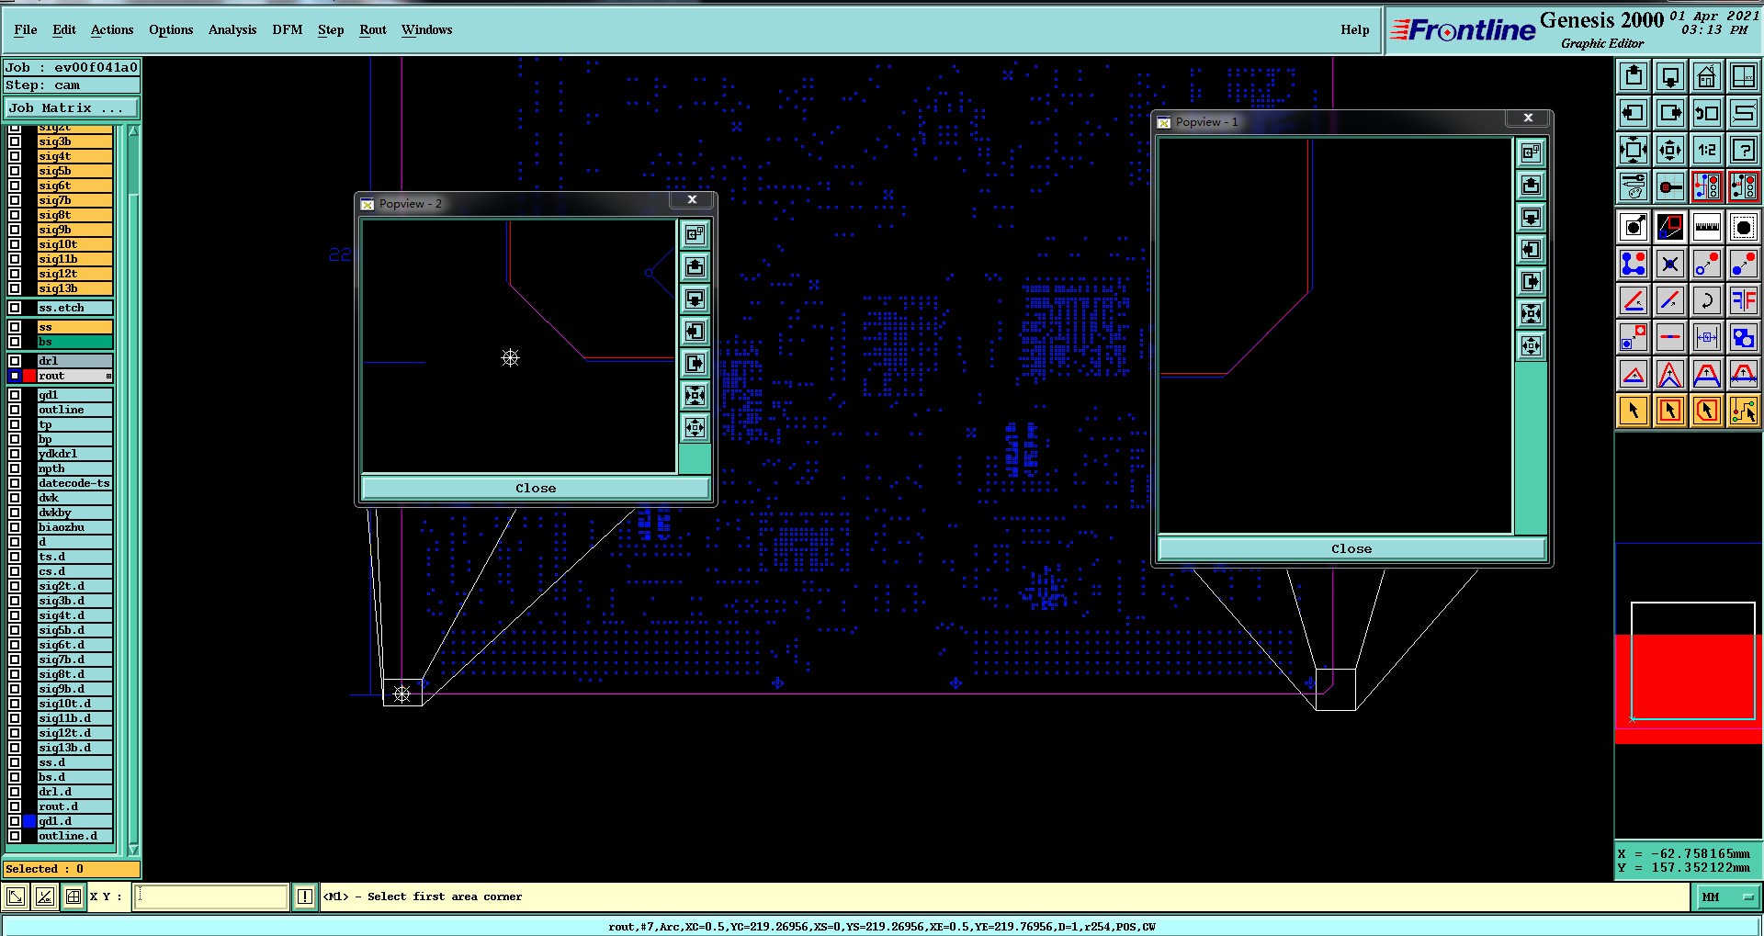Click pan left icon in Popview - 1
Image resolution: width=1764 pixels, height=936 pixels.
point(1531,249)
